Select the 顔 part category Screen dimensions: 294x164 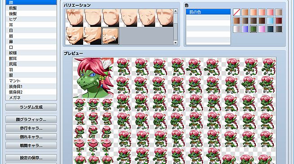coord(31,2)
